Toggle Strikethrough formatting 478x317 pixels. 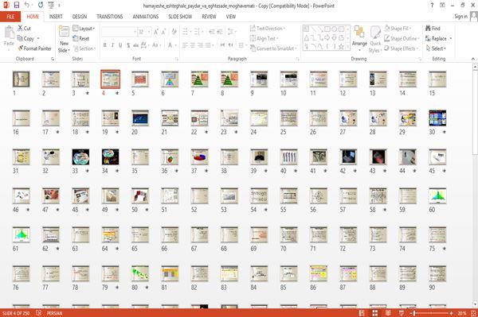(135, 45)
